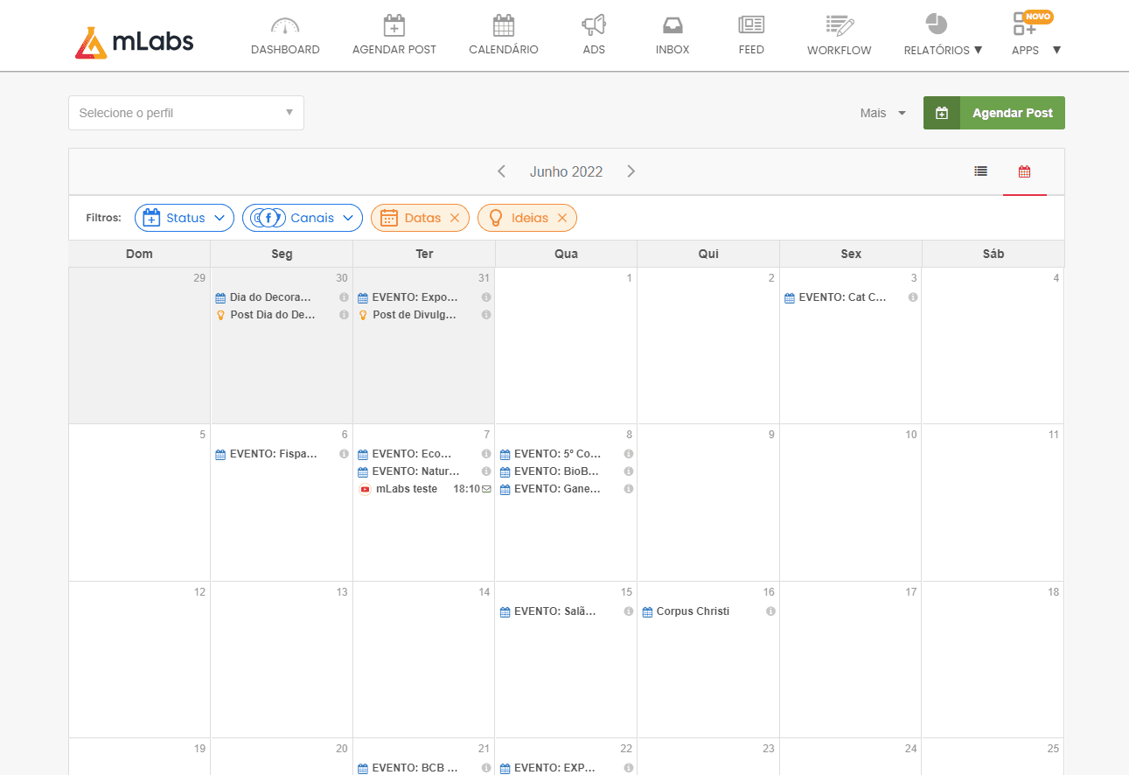Click the green Agendar Post button
The width and height of the screenshot is (1129, 775).
[994, 113]
